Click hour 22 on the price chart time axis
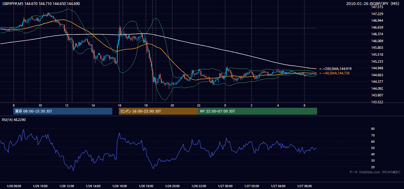Viewport: 404px width, 189px height. pos(199,105)
